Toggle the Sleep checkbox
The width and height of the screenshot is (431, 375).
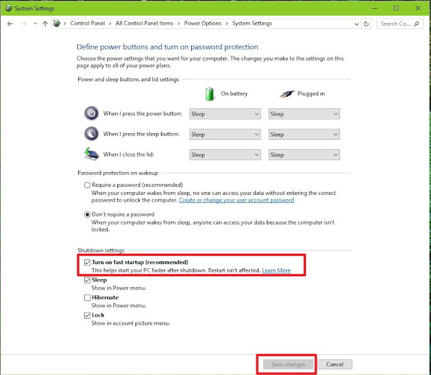(87, 280)
